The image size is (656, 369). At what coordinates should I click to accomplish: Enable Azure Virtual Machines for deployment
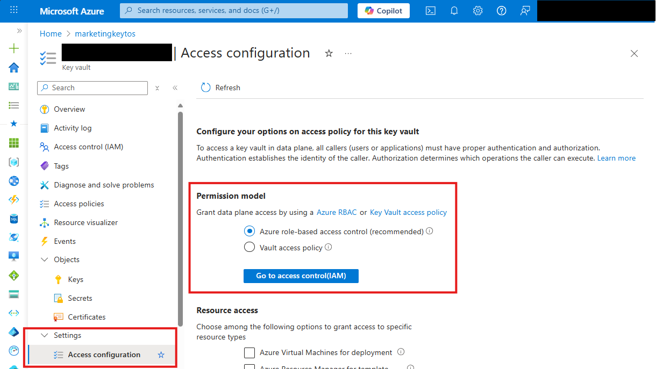pyautogui.click(x=249, y=353)
